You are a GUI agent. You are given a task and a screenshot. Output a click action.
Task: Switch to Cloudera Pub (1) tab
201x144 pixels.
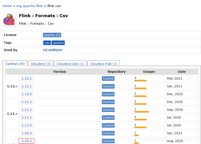pos(103,64)
